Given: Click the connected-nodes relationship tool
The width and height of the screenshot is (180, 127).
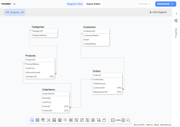Looking at the screenshot, I should 49,120.
